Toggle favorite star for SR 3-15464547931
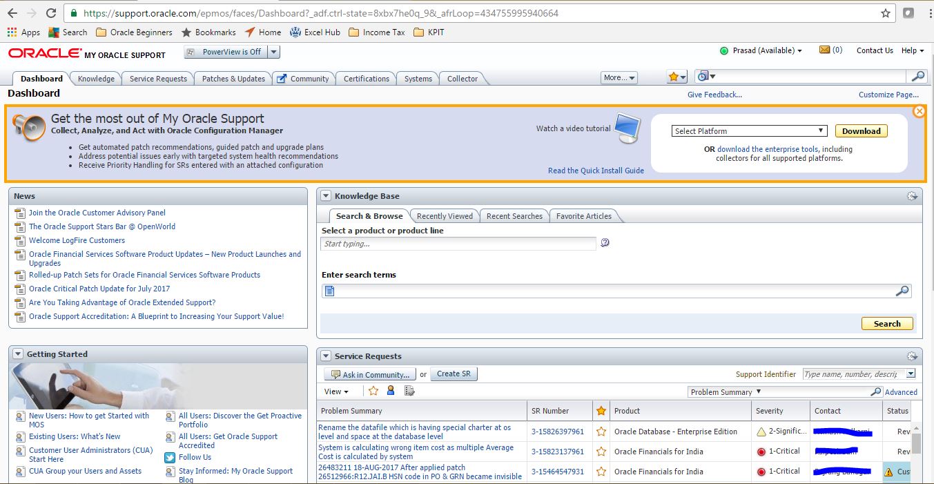This screenshot has width=934, height=484. (601, 472)
